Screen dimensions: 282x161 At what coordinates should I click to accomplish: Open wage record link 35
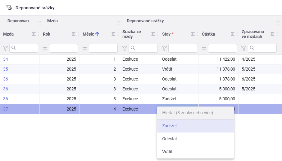(6, 69)
